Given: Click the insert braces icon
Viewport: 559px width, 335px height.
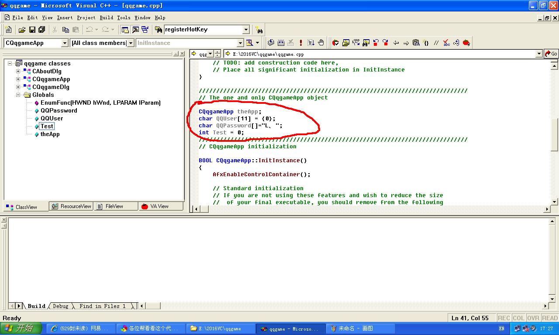Looking at the screenshot, I should point(426,43).
